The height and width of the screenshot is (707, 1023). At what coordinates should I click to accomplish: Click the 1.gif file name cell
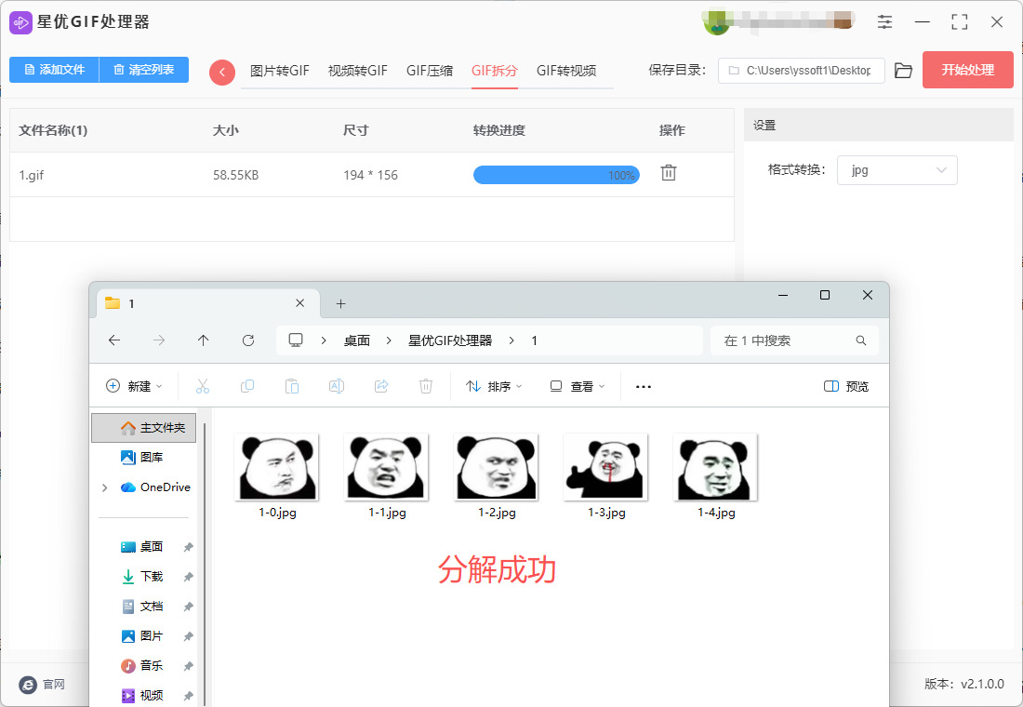32,175
